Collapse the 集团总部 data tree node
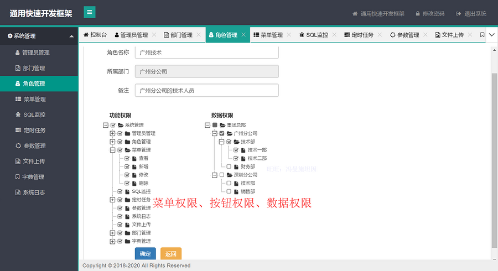 207,125
